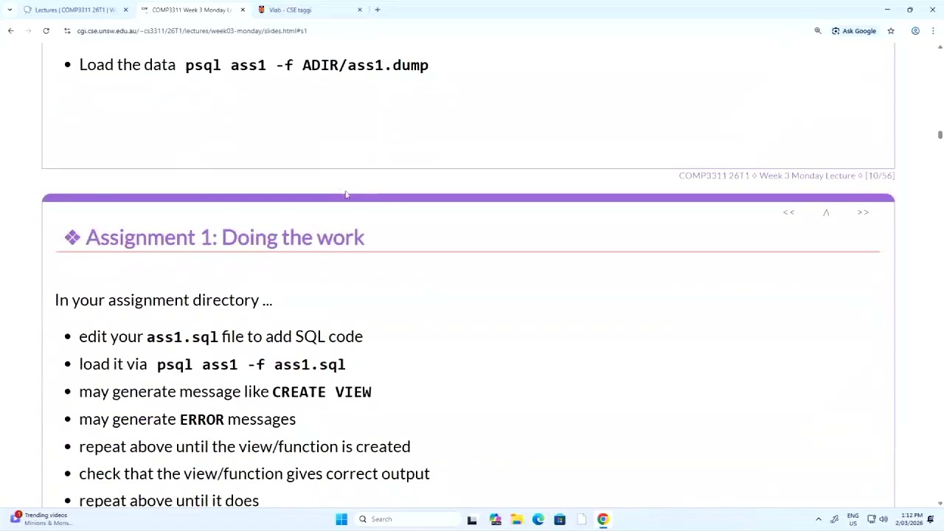944x531 pixels.
Task: Click the scrollbar down arrow
Action: click(940, 503)
